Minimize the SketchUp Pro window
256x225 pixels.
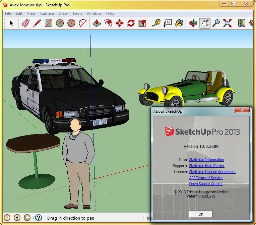coord(224,3)
